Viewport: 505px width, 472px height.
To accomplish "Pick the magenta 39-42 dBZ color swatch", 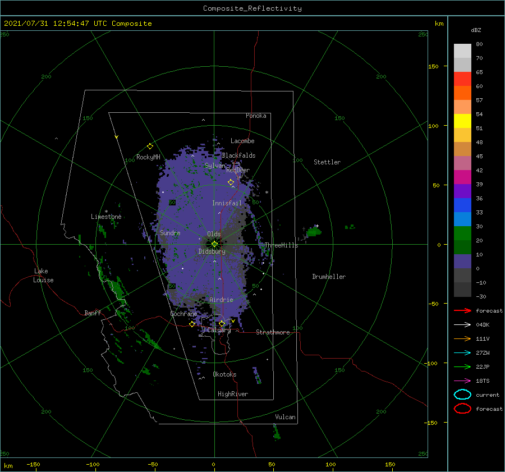I will pyautogui.click(x=462, y=177).
